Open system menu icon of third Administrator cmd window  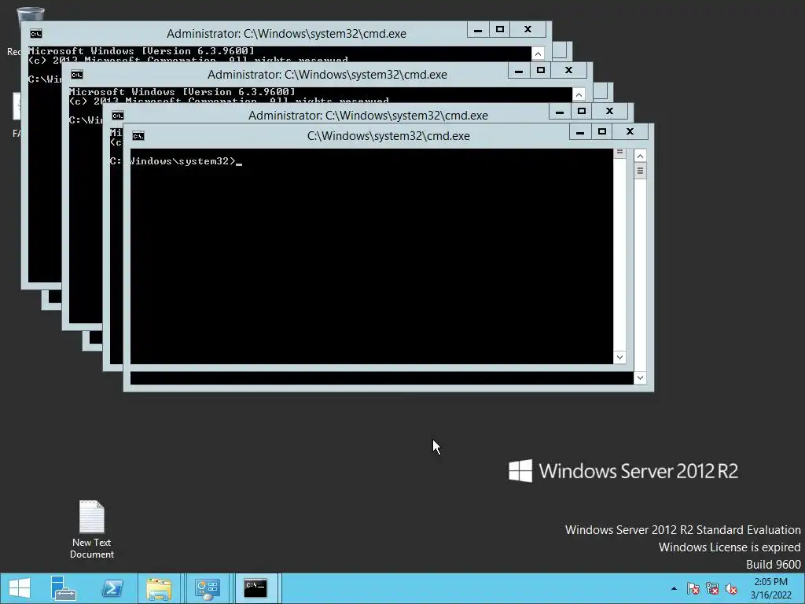click(x=118, y=116)
